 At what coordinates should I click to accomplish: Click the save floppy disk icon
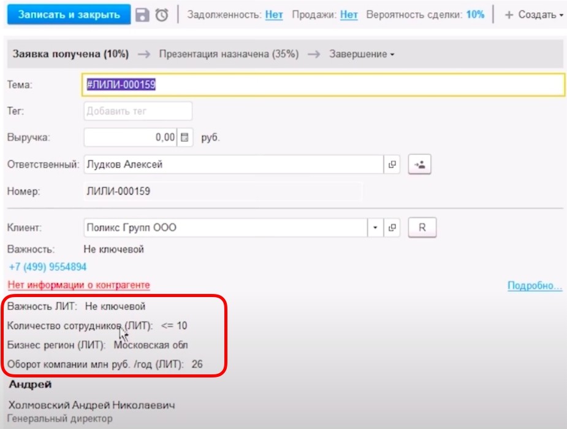pos(142,15)
